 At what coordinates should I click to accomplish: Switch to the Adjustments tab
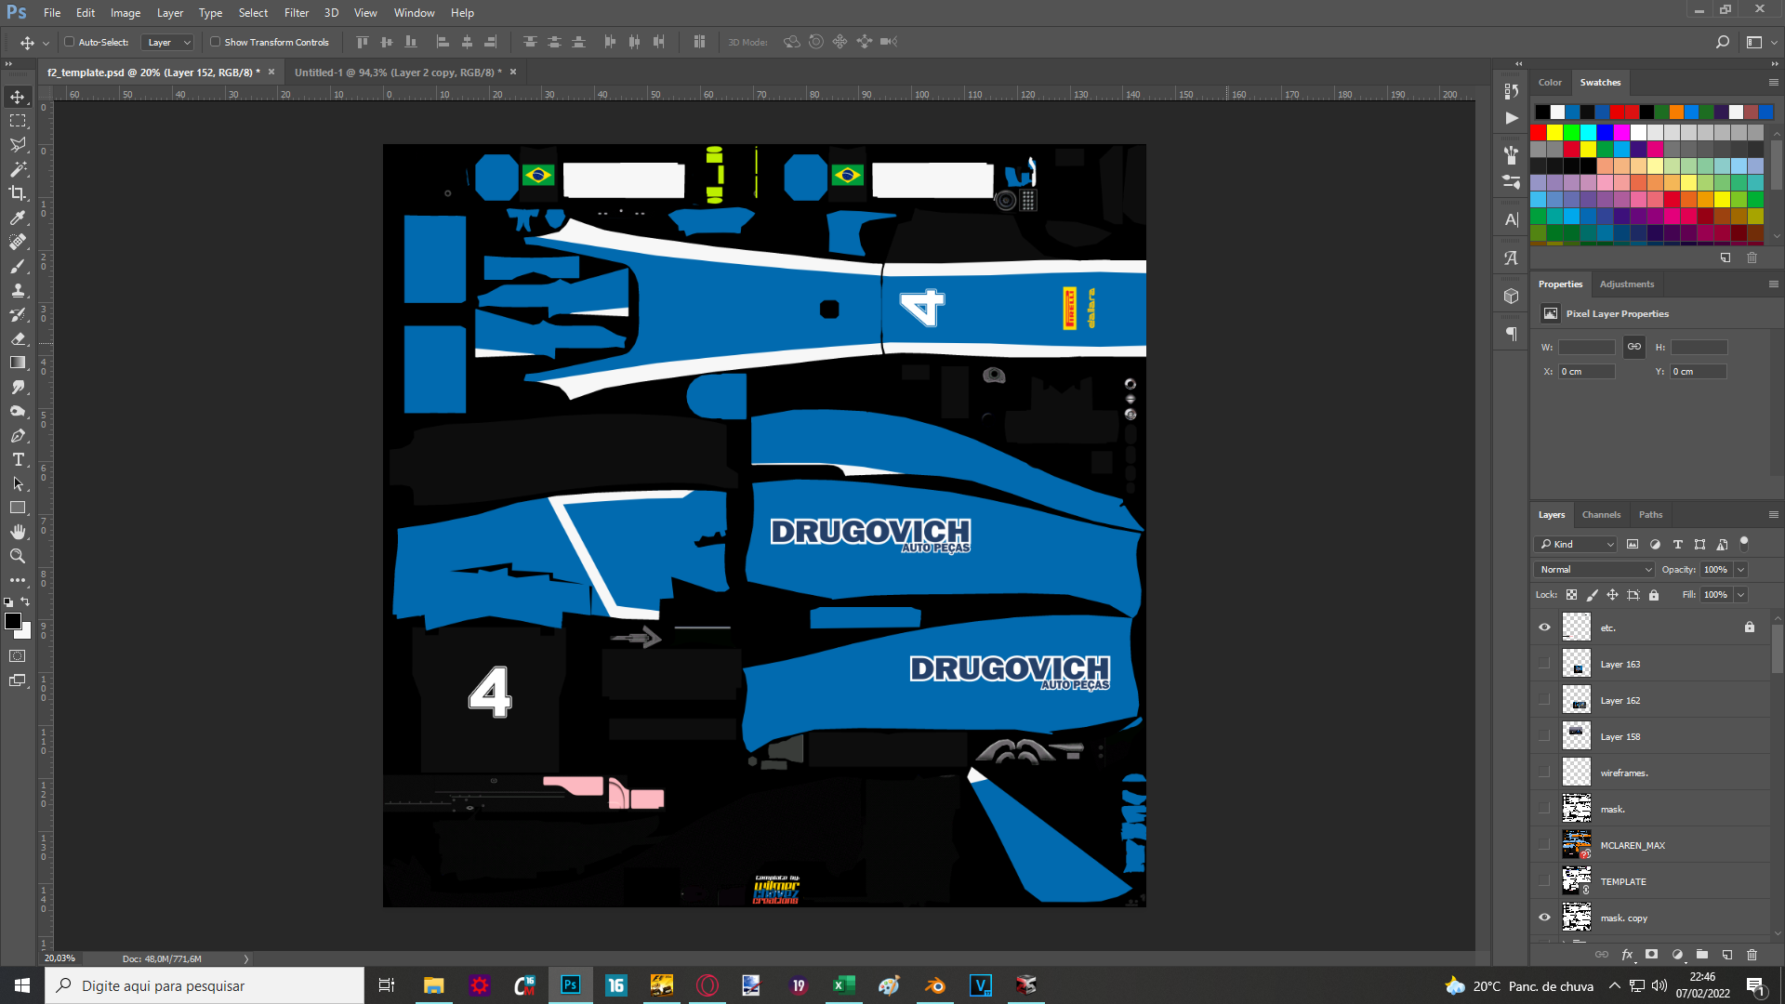coord(1626,284)
